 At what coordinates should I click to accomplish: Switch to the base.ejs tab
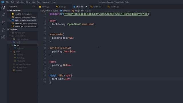point(62,7)
